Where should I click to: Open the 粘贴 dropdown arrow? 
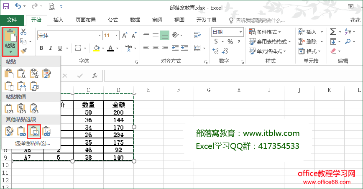(x=10, y=52)
